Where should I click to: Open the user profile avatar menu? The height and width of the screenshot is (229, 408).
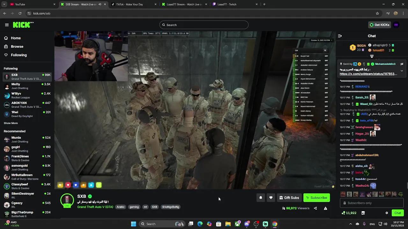(x=396, y=25)
